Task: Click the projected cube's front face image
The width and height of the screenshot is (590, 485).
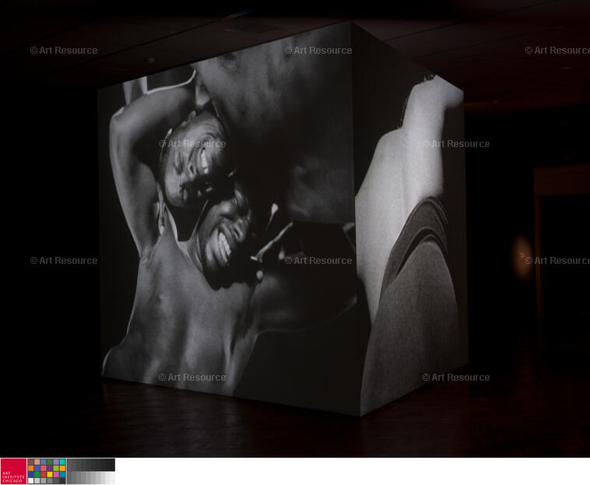Action: pos(228,218)
